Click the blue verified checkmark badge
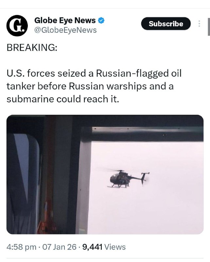 (101, 20)
